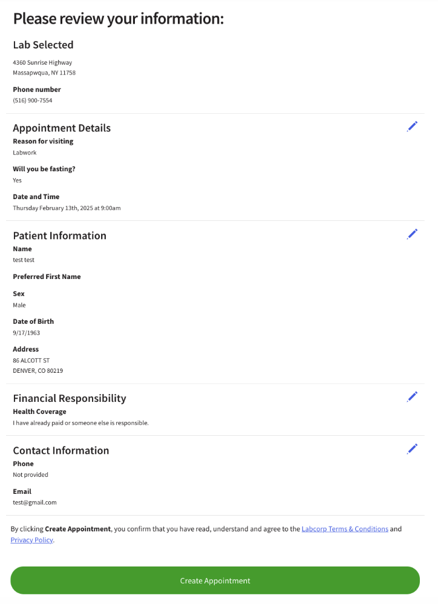Image resolution: width=438 pixels, height=604 pixels.
Task: Click the Patient Information heading text
Action: 59,235
